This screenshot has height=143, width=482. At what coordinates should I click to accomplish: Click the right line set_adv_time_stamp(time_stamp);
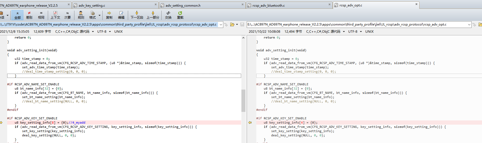[300, 67]
